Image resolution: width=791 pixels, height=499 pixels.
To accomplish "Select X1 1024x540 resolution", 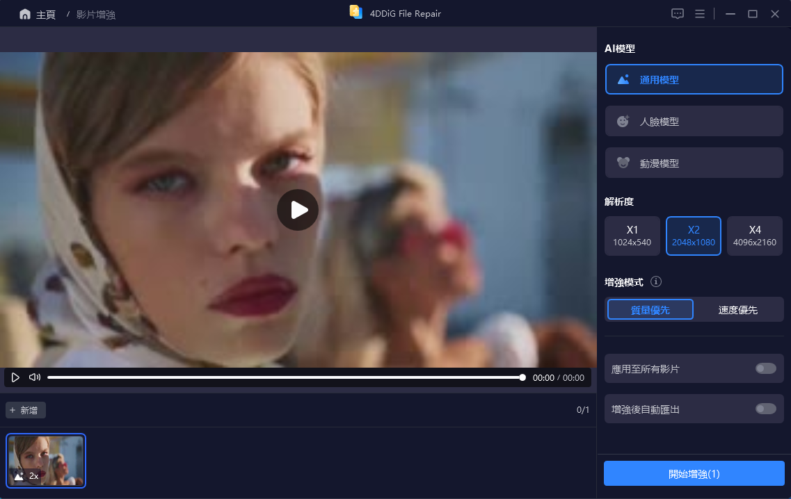I will (x=632, y=236).
